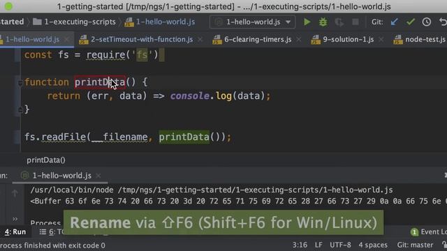Click 1-hello-world.js breadcrumb file
Viewport: 447px width, 251px height.
click(x=160, y=22)
